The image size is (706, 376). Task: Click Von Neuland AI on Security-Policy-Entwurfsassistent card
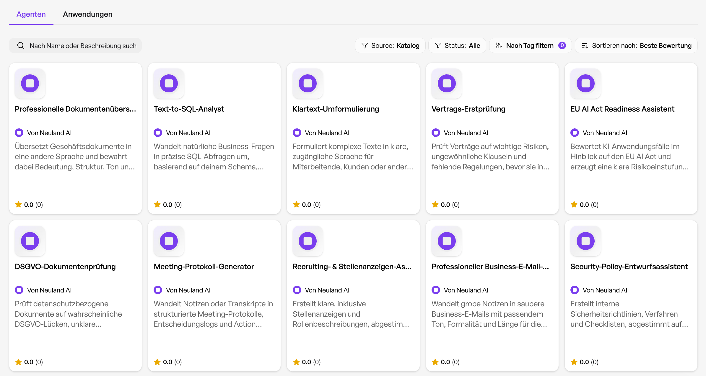click(599, 290)
